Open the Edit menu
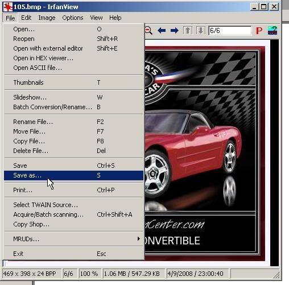The height and width of the screenshot is (285, 289). (26, 18)
